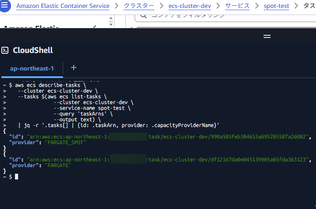
Task: Go to Amazon Elastic Container Service breadcrumb
Action: [63, 6]
